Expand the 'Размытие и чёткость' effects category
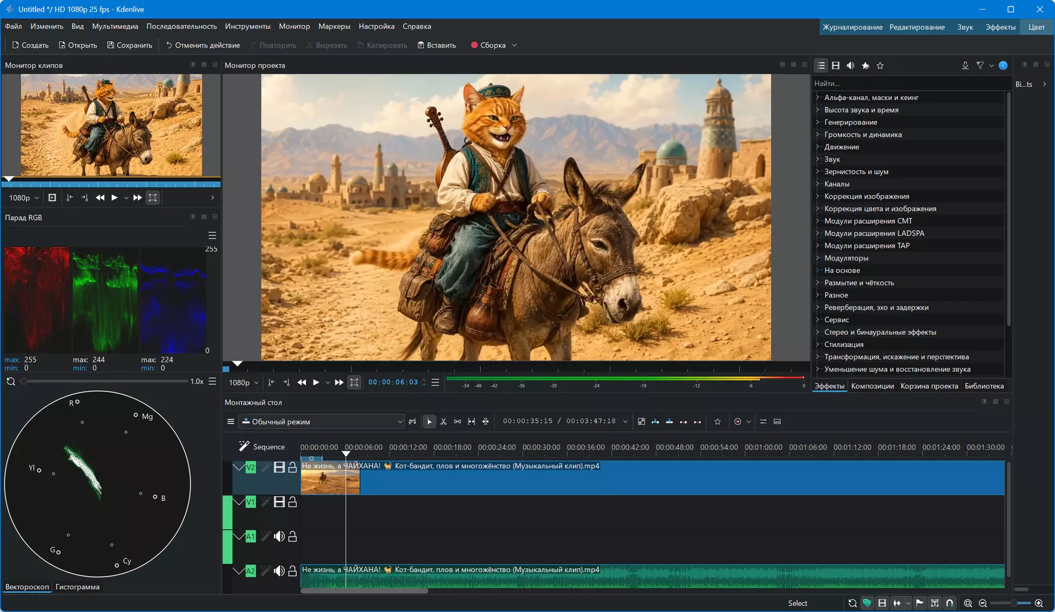The image size is (1055, 612). click(817, 283)
